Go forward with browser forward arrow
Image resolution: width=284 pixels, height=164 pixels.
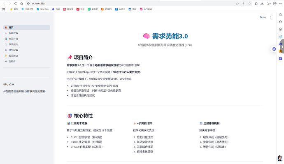9,4
